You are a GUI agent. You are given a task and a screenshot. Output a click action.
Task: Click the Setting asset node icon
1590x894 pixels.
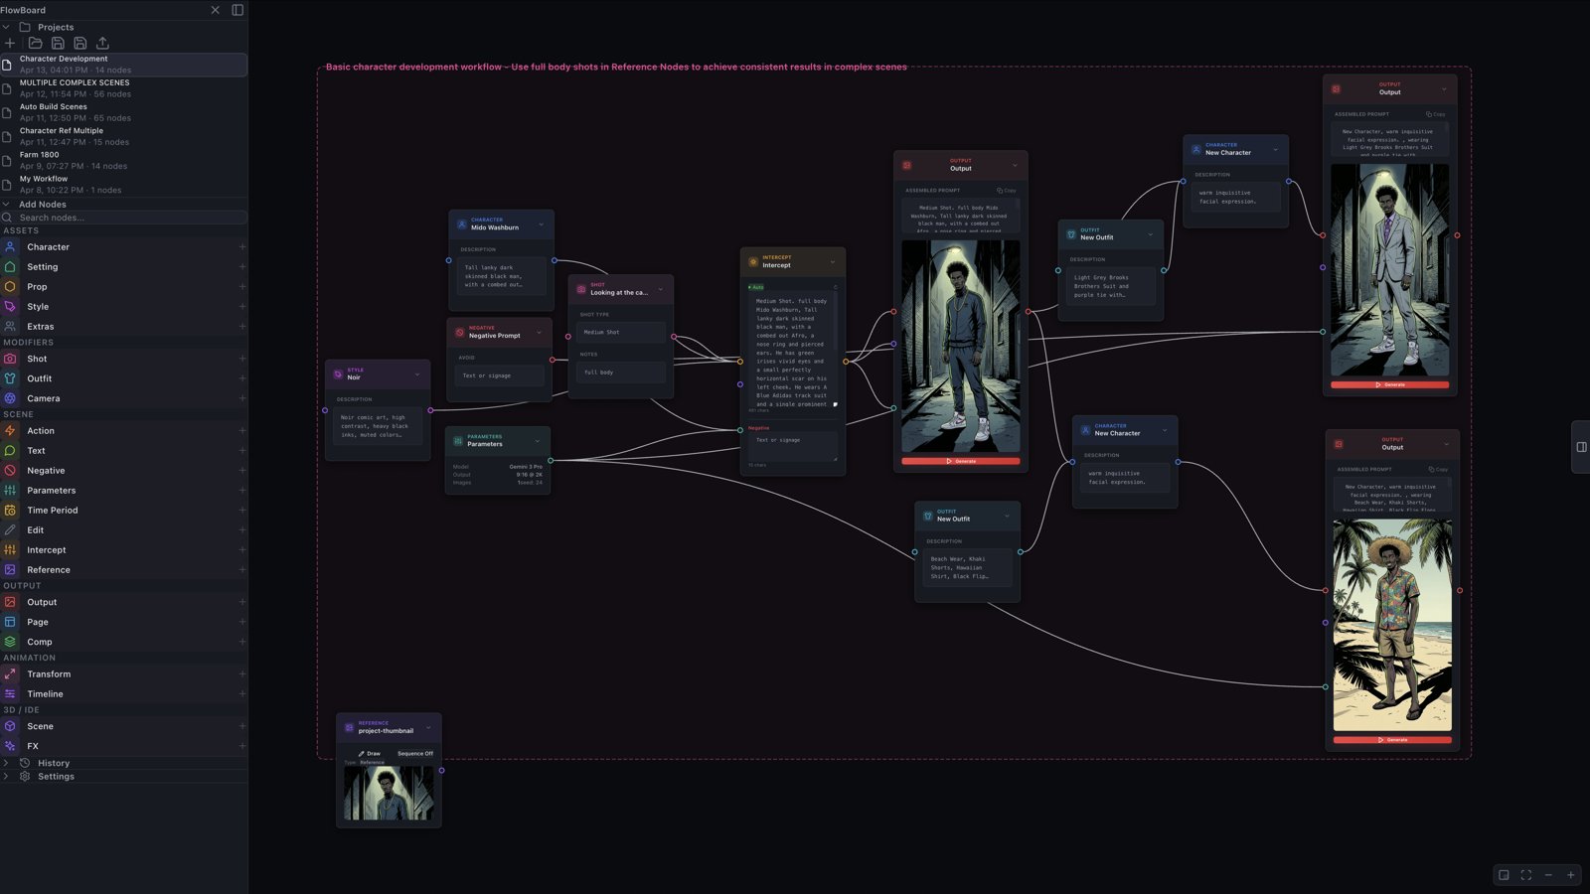10,266
